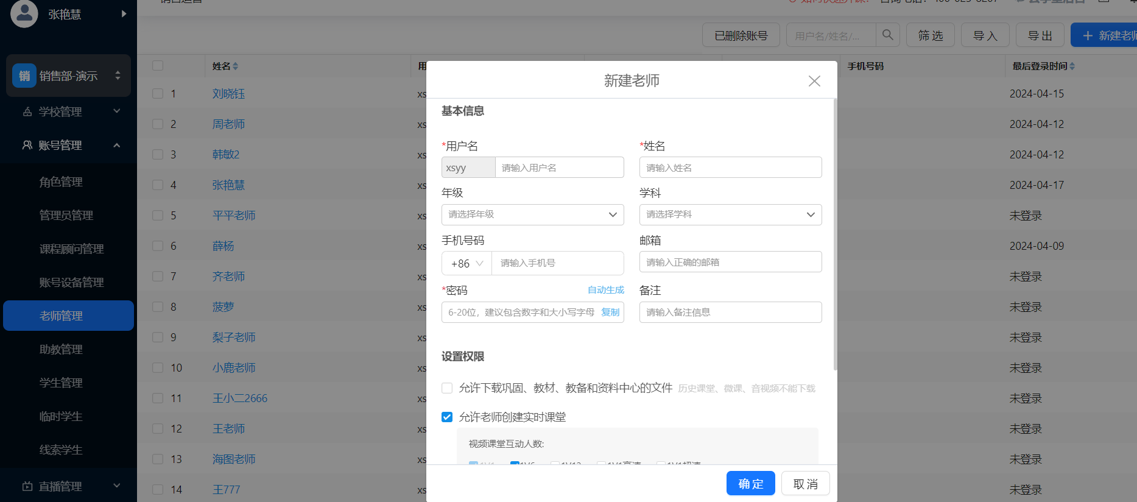
Task: Open the 请选择学科 dropdown
Action: [x=730, y=214]
